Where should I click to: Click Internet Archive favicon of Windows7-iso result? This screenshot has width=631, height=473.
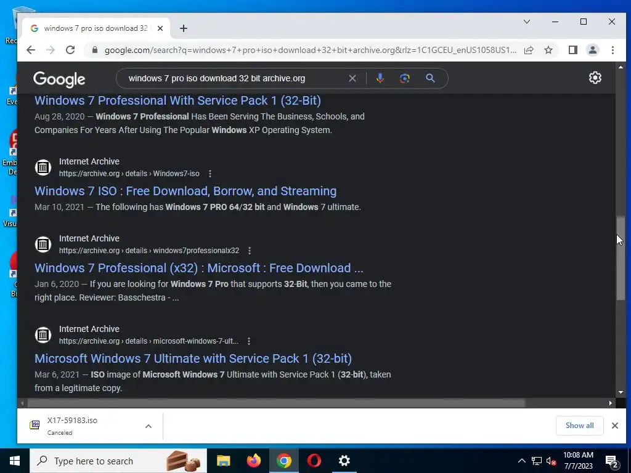43,167
